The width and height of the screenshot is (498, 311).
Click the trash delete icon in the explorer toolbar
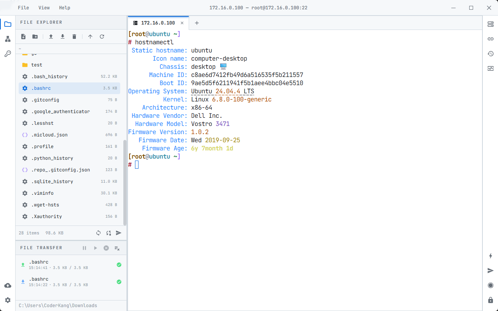74,37
